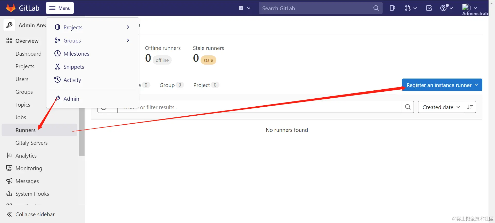Go to Topics in sidebar
Screen dimensions: 495x223
tap(23, 105)
